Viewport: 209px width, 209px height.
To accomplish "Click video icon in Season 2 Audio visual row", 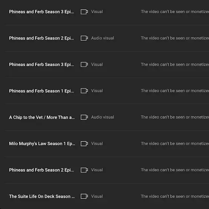I will point(84,38).
